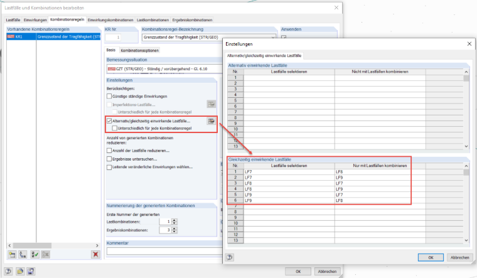Click the copy combination rule icon below list
This screenshot has width=477, height=278.
tap(23, 255)
